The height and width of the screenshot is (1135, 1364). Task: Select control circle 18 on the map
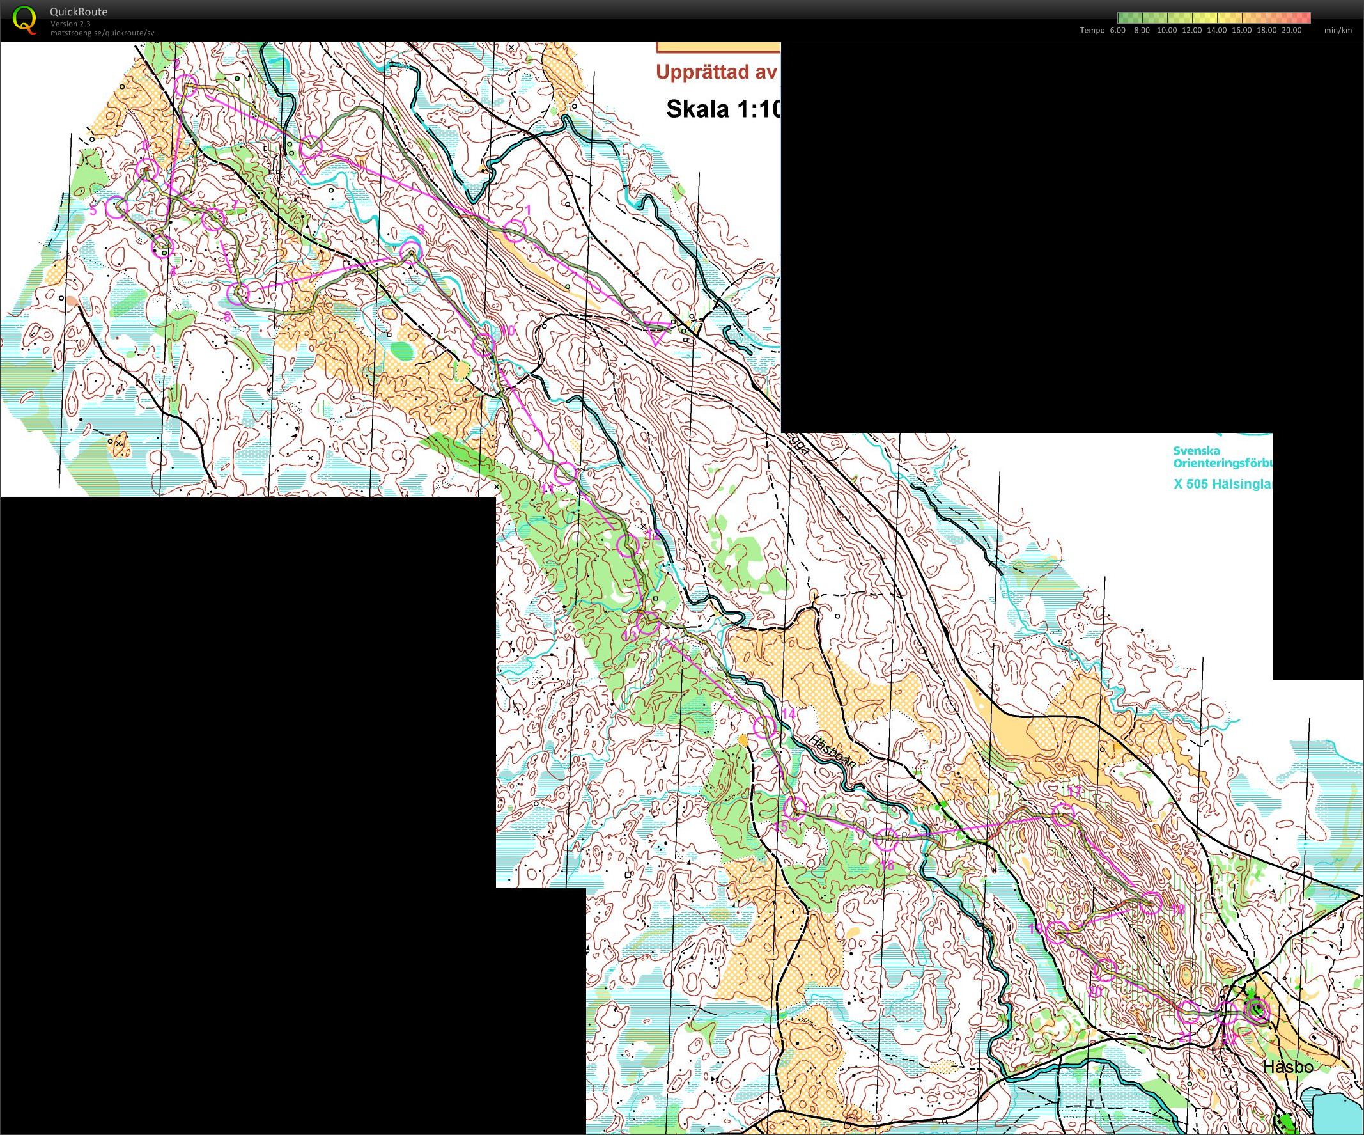click(x=1151, y=903)
